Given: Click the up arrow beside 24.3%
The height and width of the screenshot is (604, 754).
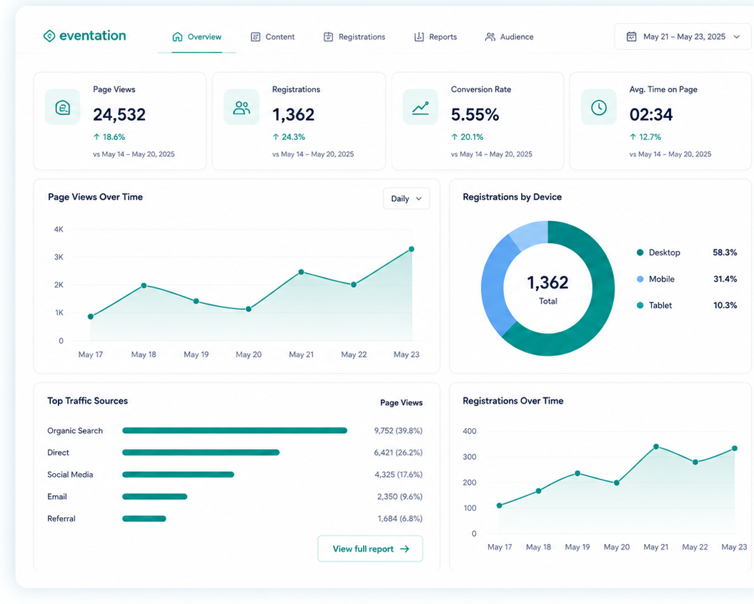Looking at the screenshot, I should [x=276, y=137].
